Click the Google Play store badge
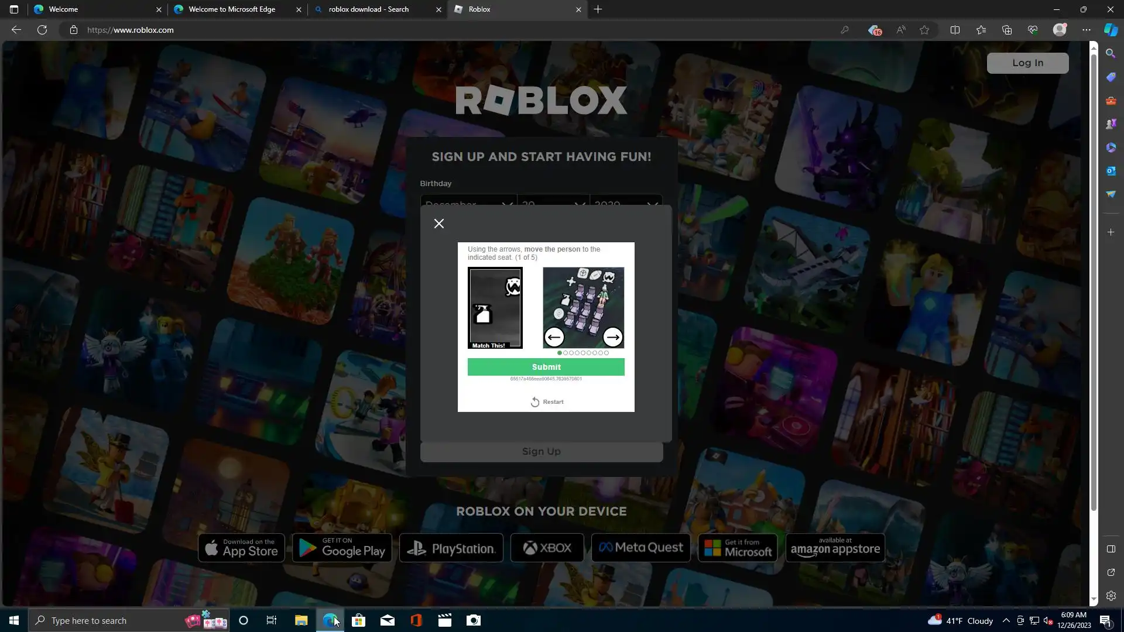Viewport: 1124px width, 632px height. pyautogui.click(x=342, y=548)
